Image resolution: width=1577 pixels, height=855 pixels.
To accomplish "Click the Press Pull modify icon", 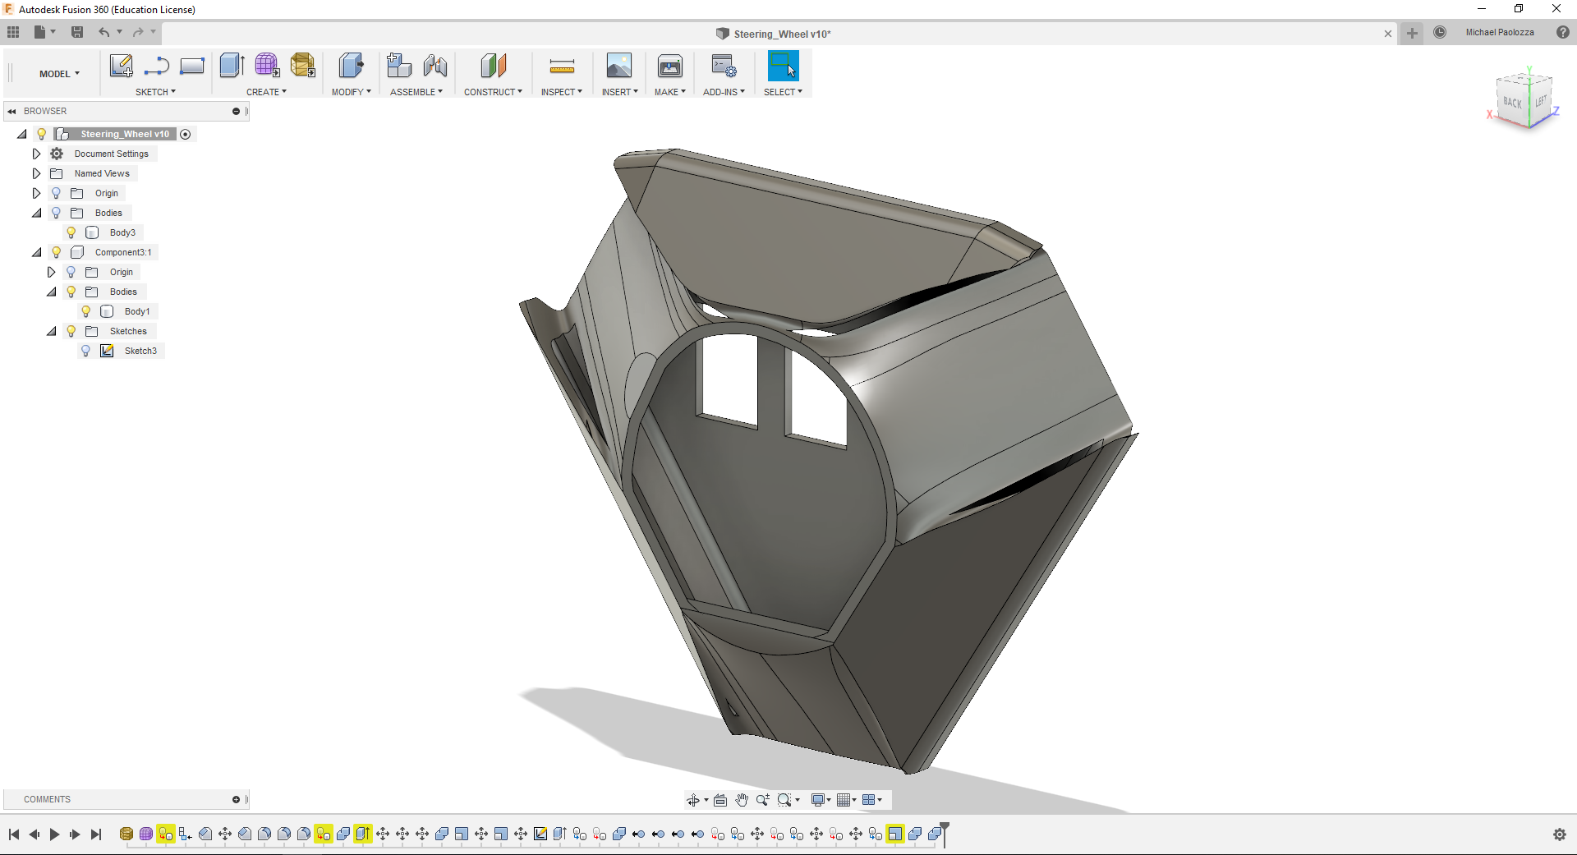I will pos(351,66).
